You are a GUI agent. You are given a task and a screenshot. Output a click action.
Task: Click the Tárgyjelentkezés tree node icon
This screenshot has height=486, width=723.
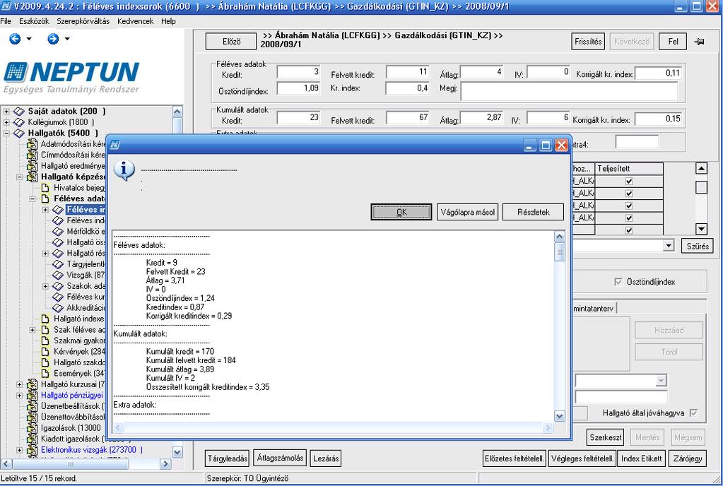point(58,264)
